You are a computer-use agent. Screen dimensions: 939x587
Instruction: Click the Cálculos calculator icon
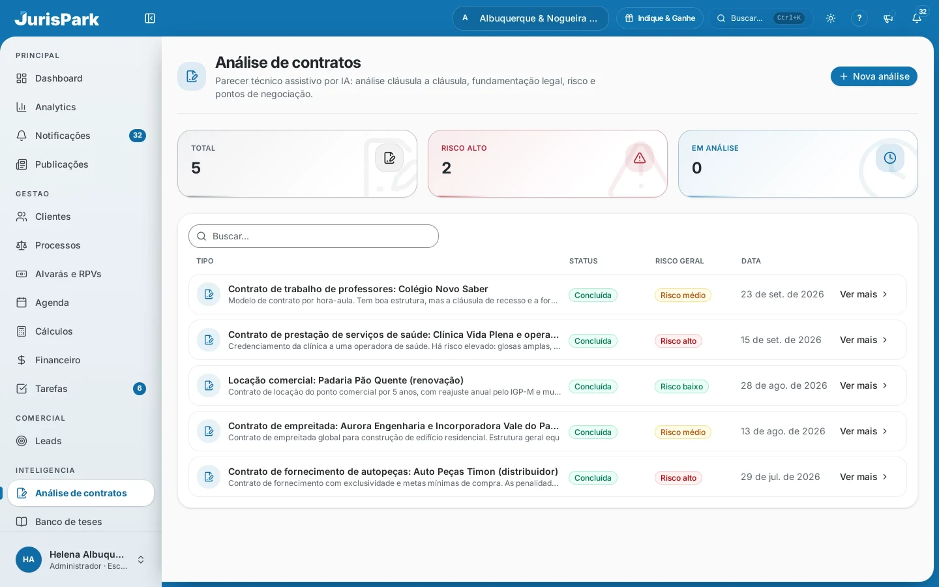coord(22,331)
